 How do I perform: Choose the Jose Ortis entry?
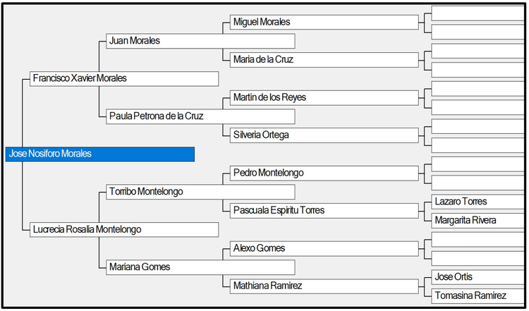478,277
